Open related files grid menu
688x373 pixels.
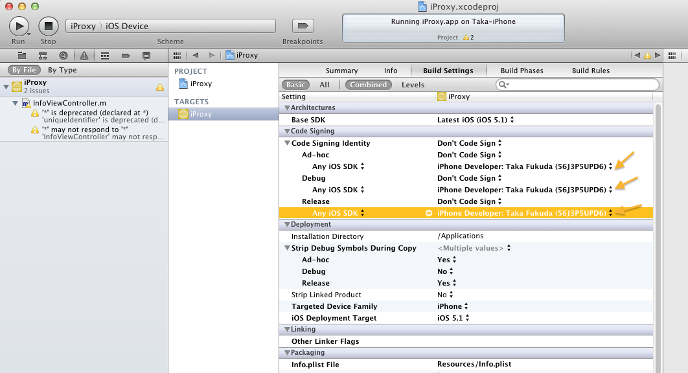click(x=178, y=55)
